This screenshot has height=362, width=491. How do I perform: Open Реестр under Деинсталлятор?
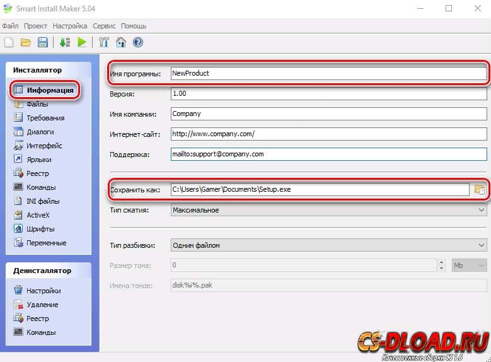[32, 318]
